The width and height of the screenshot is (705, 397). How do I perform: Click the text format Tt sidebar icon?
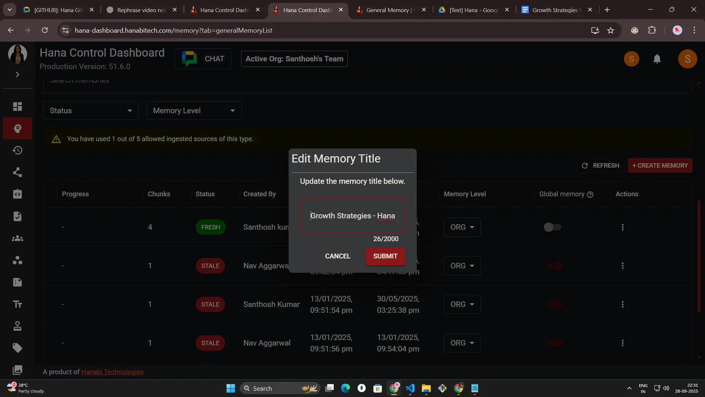click(x=17, y=304)
